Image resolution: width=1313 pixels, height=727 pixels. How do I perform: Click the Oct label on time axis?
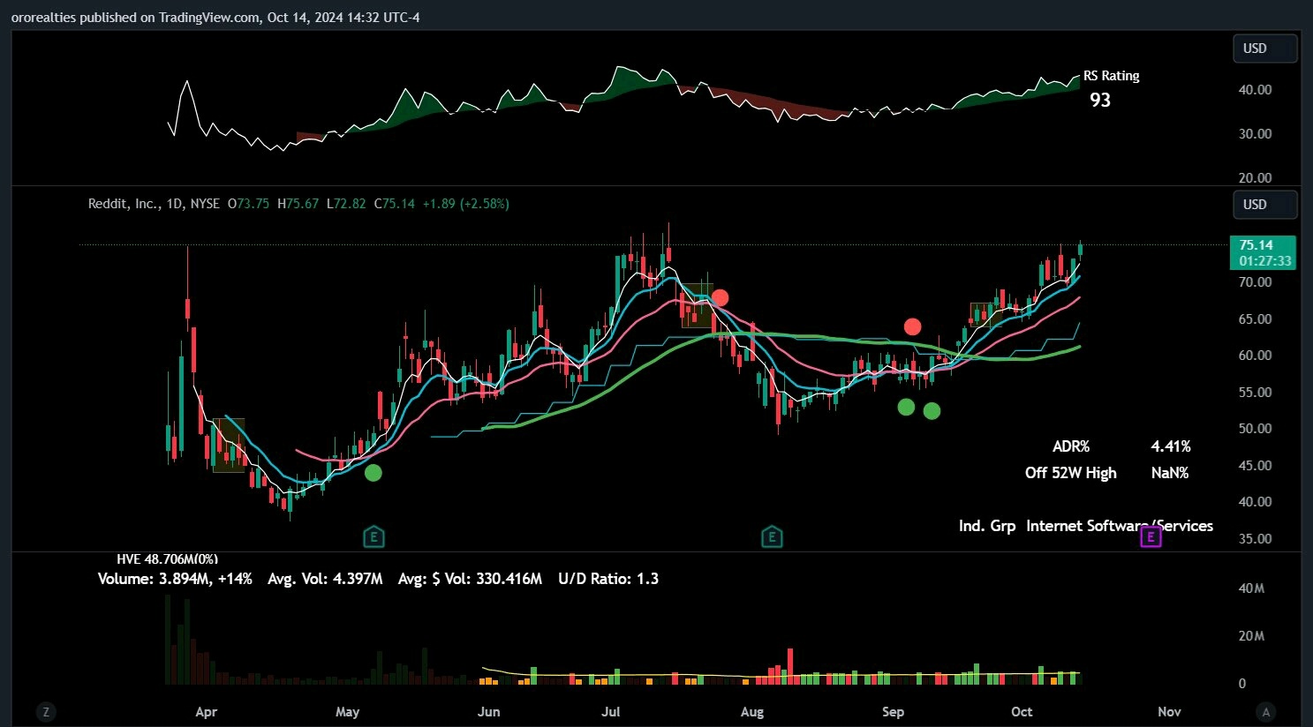click(1022, 712)
